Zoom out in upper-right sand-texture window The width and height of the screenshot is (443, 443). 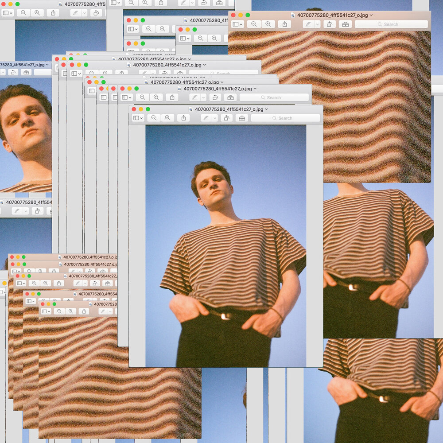(254, 24)
